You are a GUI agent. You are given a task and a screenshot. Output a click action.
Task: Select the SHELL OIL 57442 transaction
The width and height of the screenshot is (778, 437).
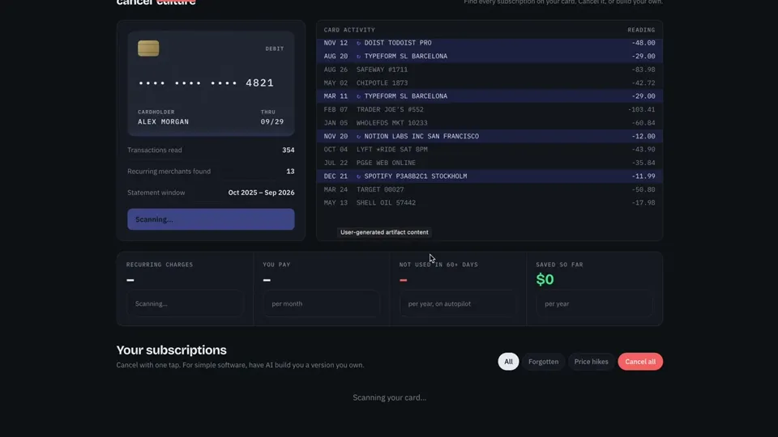pyautogui.click(x=489, y=202)
